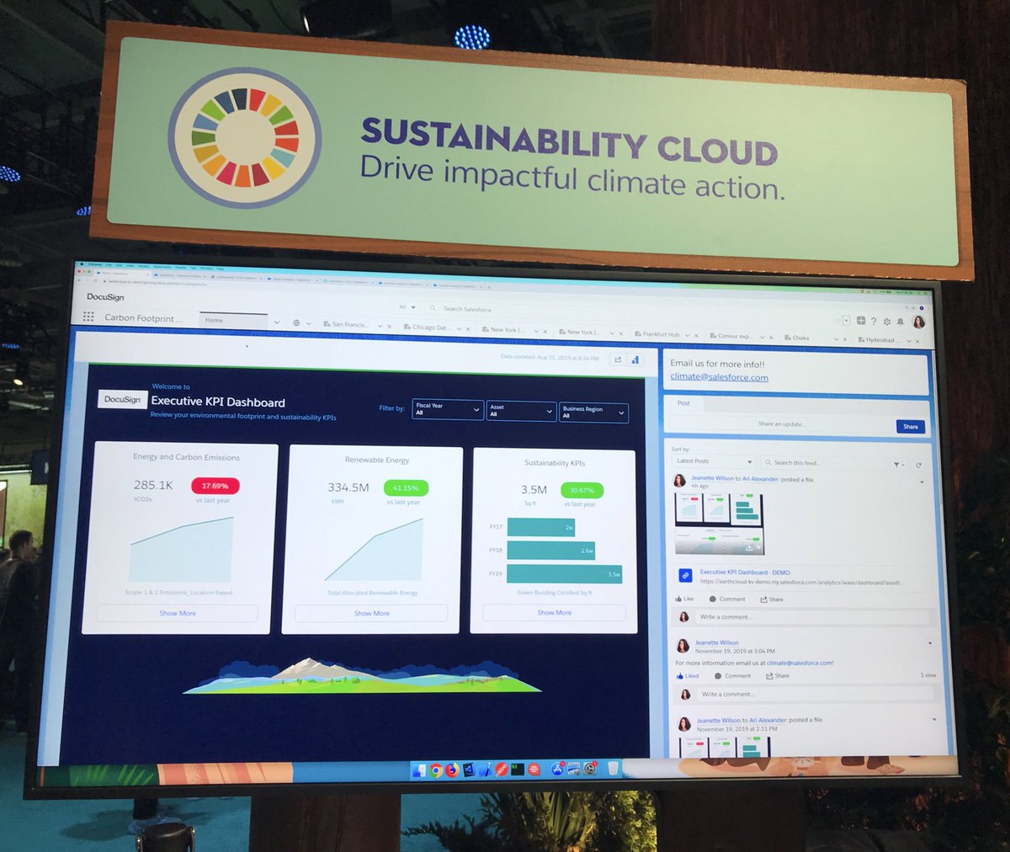Viewport: 1010px width, 852px height.
Task: Open the Fiscal Year filter dropdown
Action: tap(448, 409)
